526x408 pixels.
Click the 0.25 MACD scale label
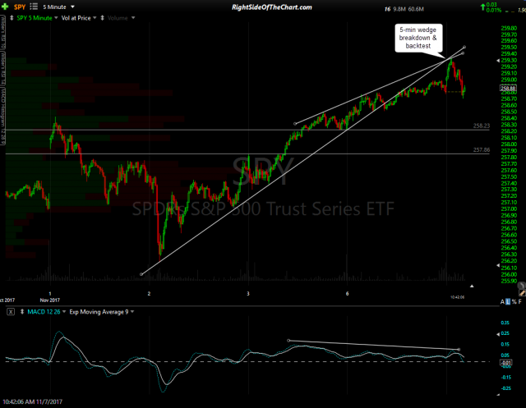(x=505, y=333)
